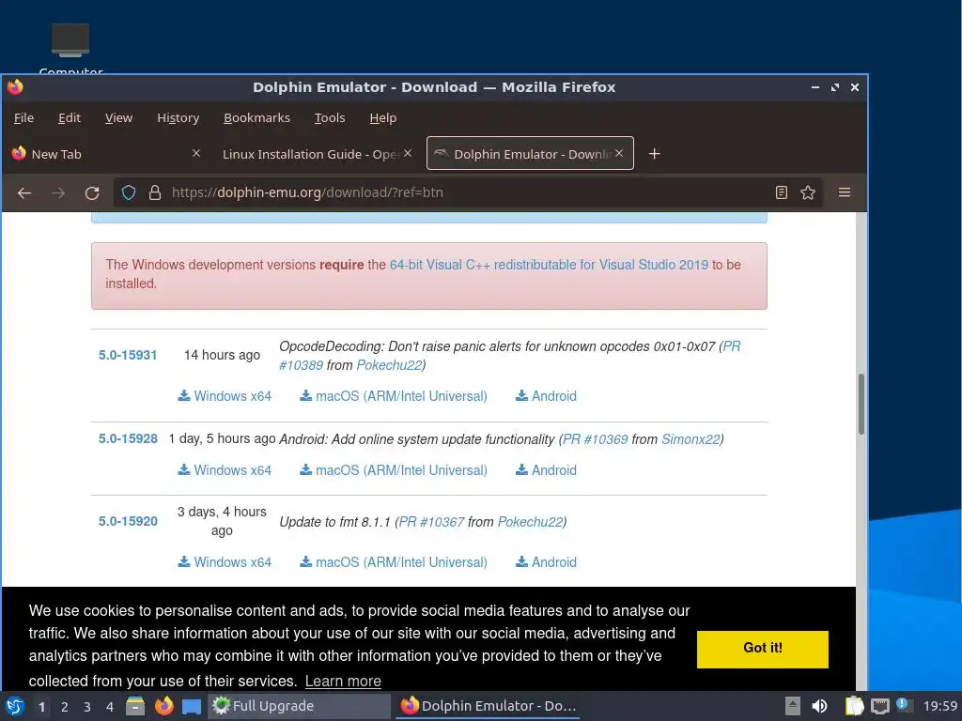Viewport: 962px width, 721px height.
Task: Switch to Full Upgrade taskbar window
Action: pos(298,706)
